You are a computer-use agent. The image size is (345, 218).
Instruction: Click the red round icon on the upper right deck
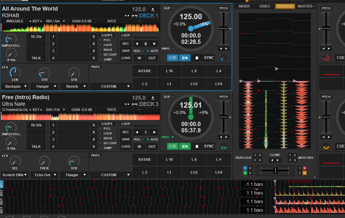(x=326, y=58)
